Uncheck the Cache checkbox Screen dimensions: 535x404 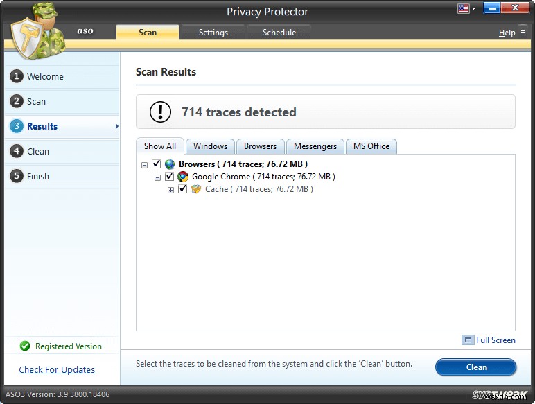point(182,189)
